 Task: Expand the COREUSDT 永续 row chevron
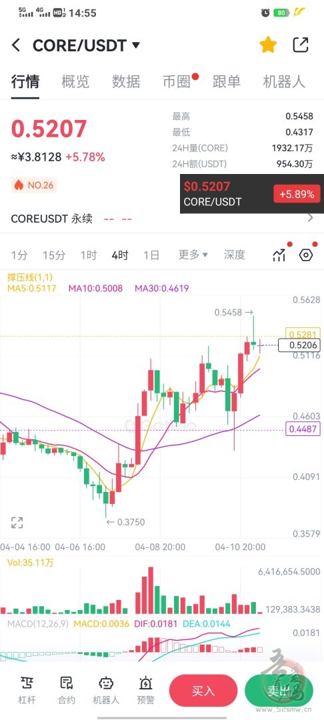click(x=311, y=217)
